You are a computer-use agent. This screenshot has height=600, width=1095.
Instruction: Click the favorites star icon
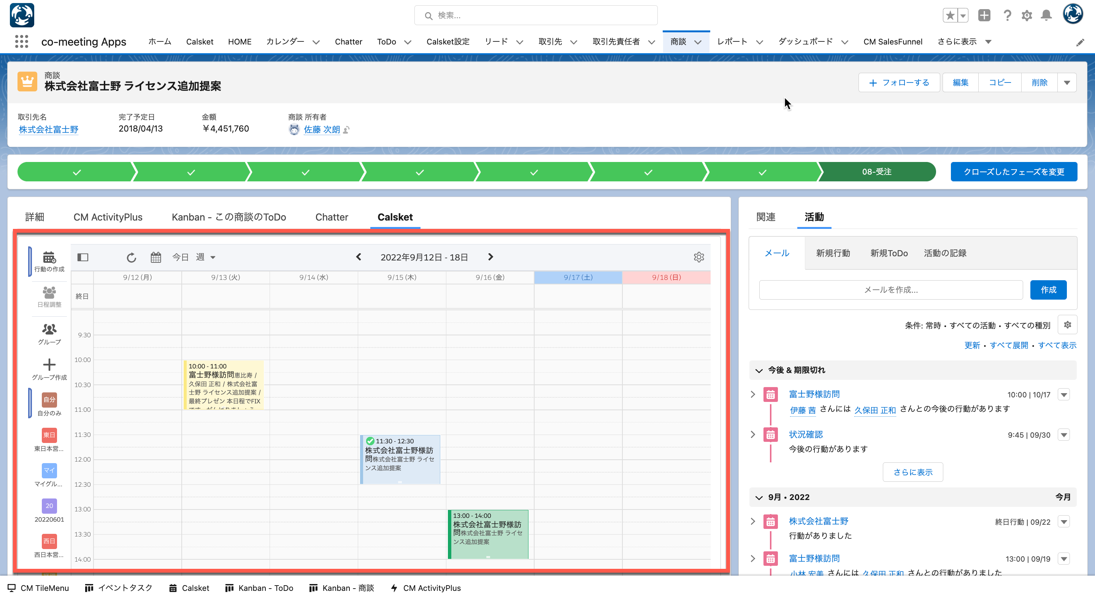click(x=950, y=16)
